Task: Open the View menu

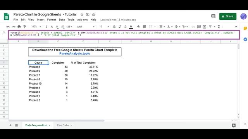Action: (31, 20)
